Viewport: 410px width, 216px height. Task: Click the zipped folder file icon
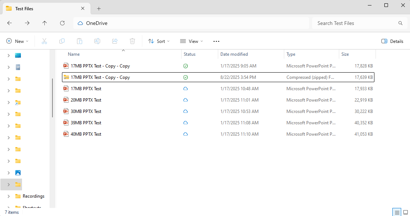66,77
